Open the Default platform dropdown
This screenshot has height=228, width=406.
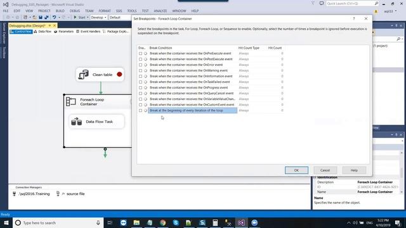[121, 17]
